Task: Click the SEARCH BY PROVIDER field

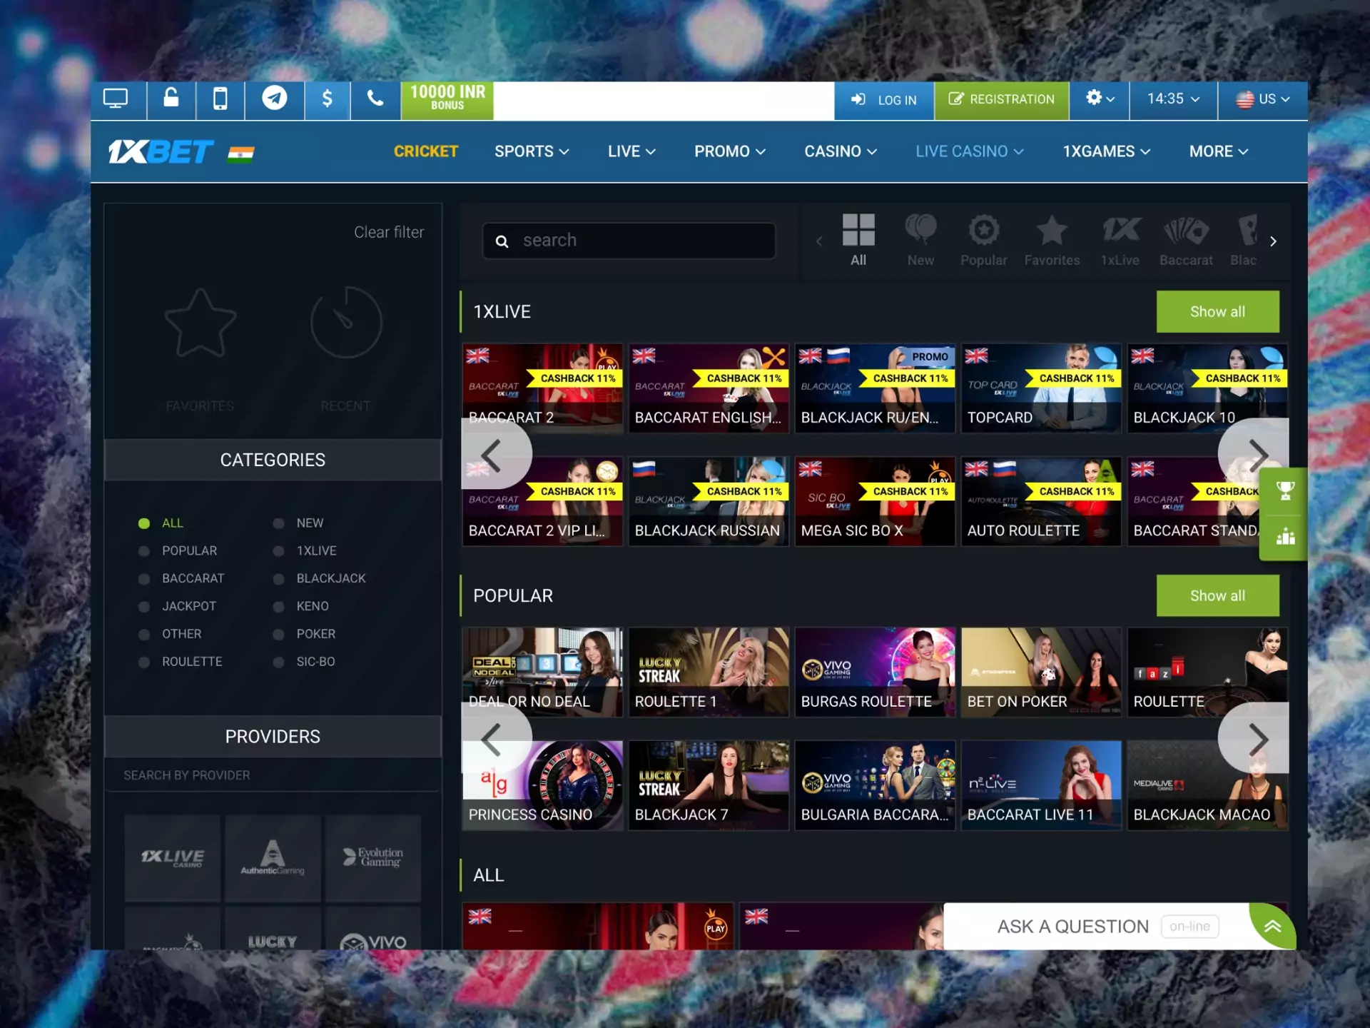Action: (273, 775)
